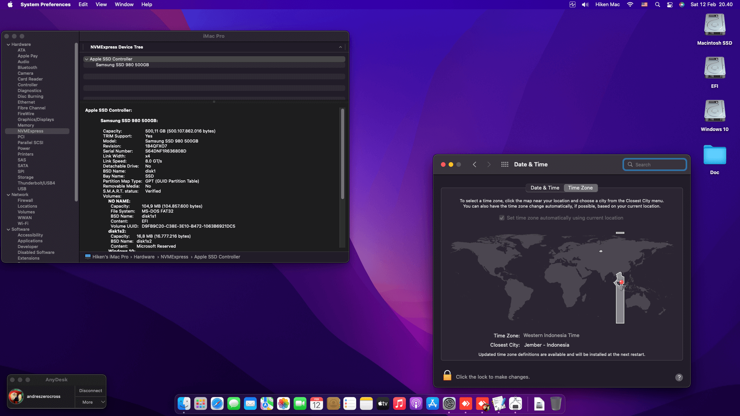
Task: Toggle set time zone automatically checkbox
Action: [502, 218]
